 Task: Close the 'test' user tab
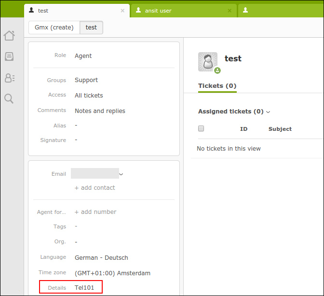[122, 11]
